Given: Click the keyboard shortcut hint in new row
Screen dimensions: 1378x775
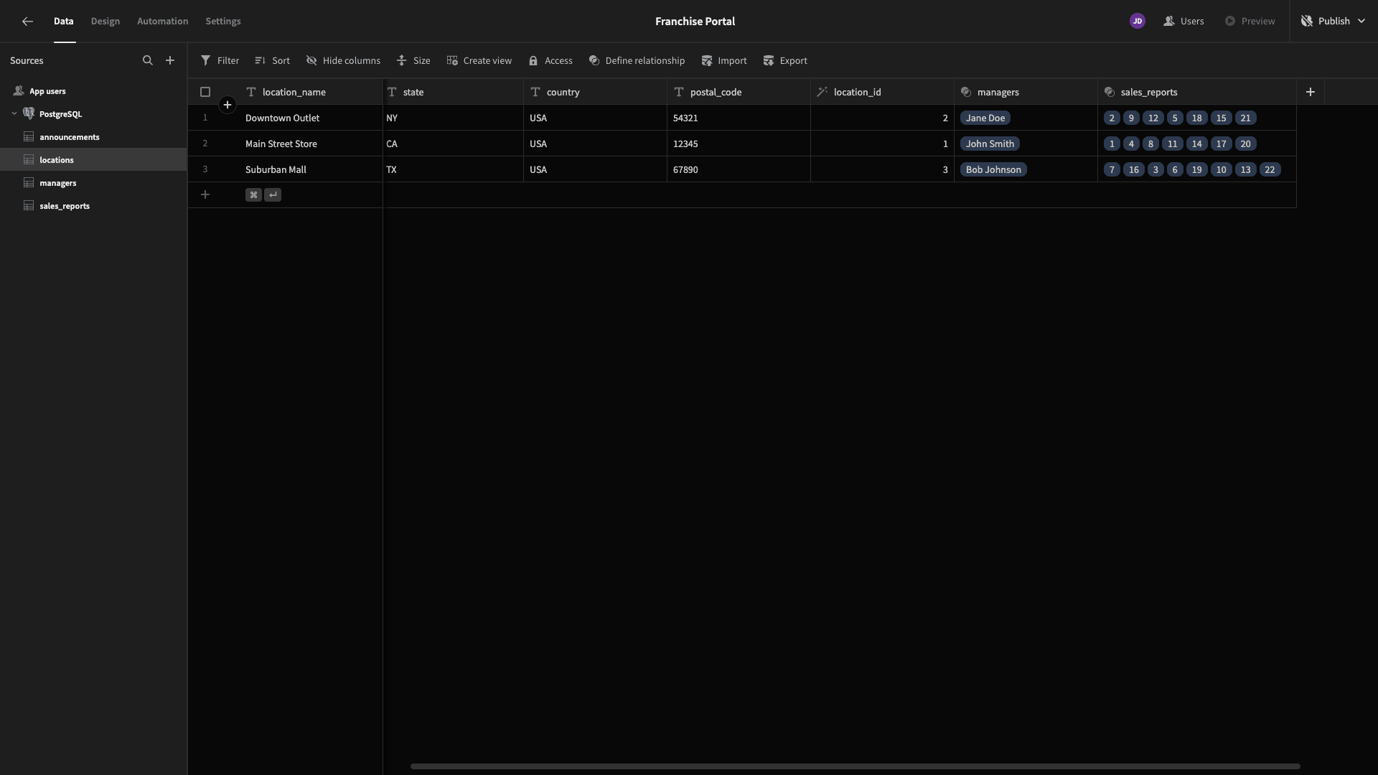Looking at the screenshot, I should 263,195.
